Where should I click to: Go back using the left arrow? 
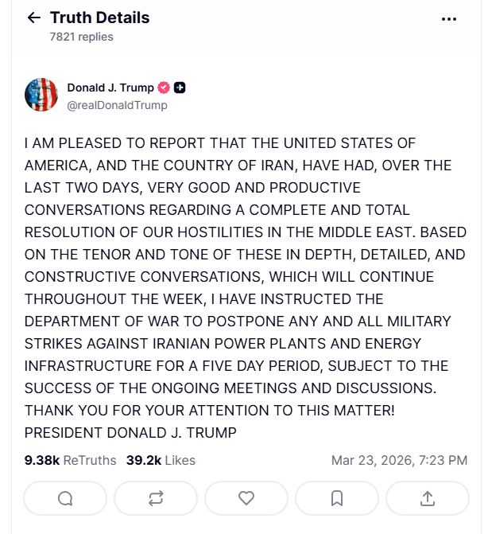(x=33, y=18)
